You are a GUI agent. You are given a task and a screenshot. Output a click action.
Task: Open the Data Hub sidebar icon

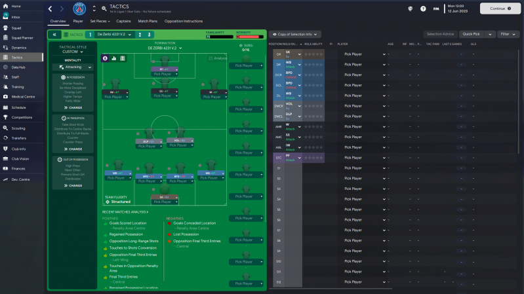click(6, 67)
